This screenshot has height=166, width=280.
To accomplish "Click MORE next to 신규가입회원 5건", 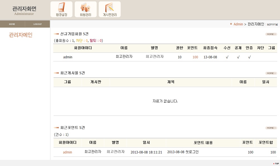I will (x=271, y=34).
